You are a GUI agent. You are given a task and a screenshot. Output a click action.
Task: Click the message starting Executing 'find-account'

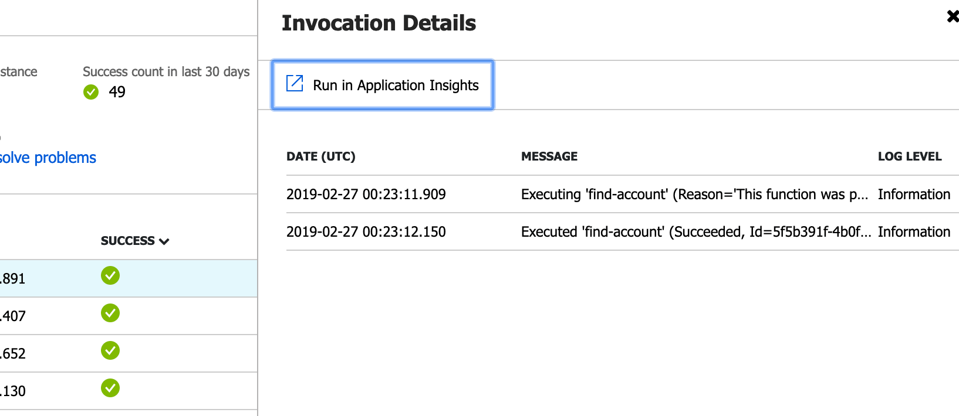click(694, 194)
